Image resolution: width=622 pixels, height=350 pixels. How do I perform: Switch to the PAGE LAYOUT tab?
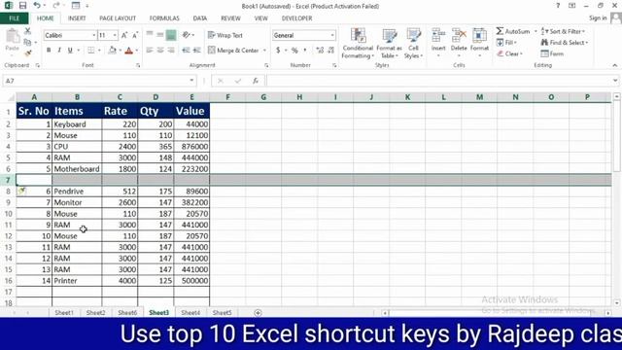pos(118,18)
